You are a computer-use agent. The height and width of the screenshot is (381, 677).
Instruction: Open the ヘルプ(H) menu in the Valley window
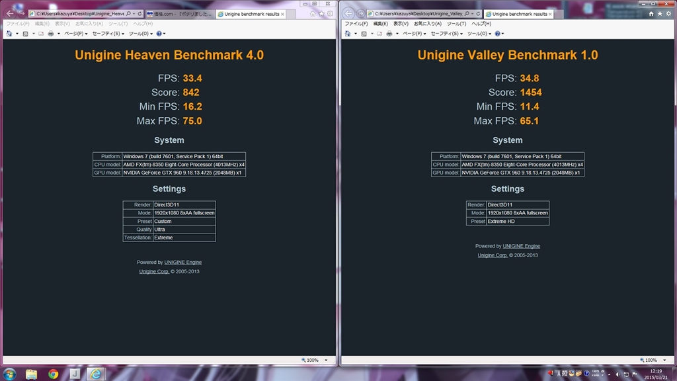(481, 24)
